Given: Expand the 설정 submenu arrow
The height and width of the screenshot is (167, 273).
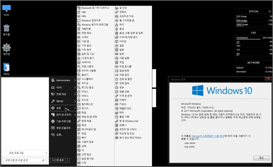Looking at the screenshot, I should click(x=75, y=108).
